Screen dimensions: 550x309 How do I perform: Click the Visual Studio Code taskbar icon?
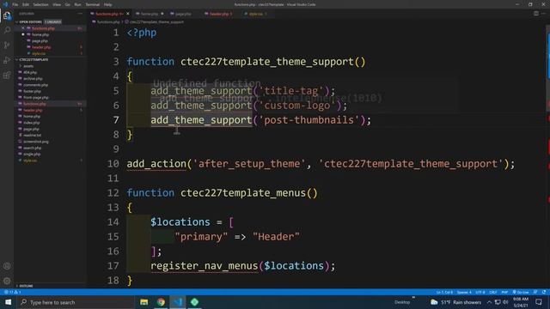(178, 302)
